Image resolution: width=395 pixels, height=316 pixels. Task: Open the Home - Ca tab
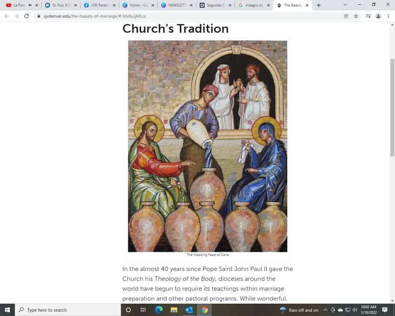click(x=138, y=5)
